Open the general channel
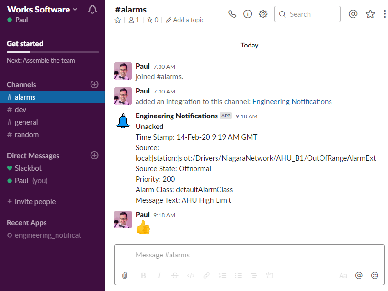Viewport: 388px width, 291px height. pos(53,122)
